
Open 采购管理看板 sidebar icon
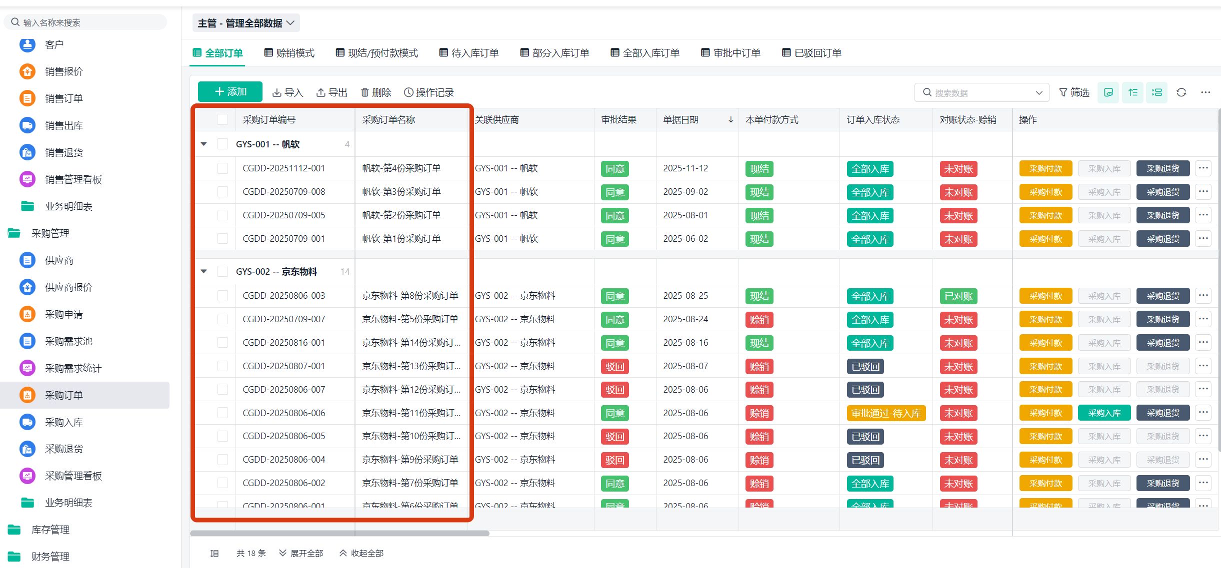coord(27,476)
